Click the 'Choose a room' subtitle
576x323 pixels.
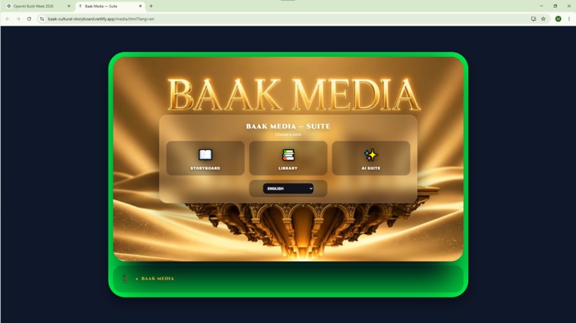click(288, 135)
